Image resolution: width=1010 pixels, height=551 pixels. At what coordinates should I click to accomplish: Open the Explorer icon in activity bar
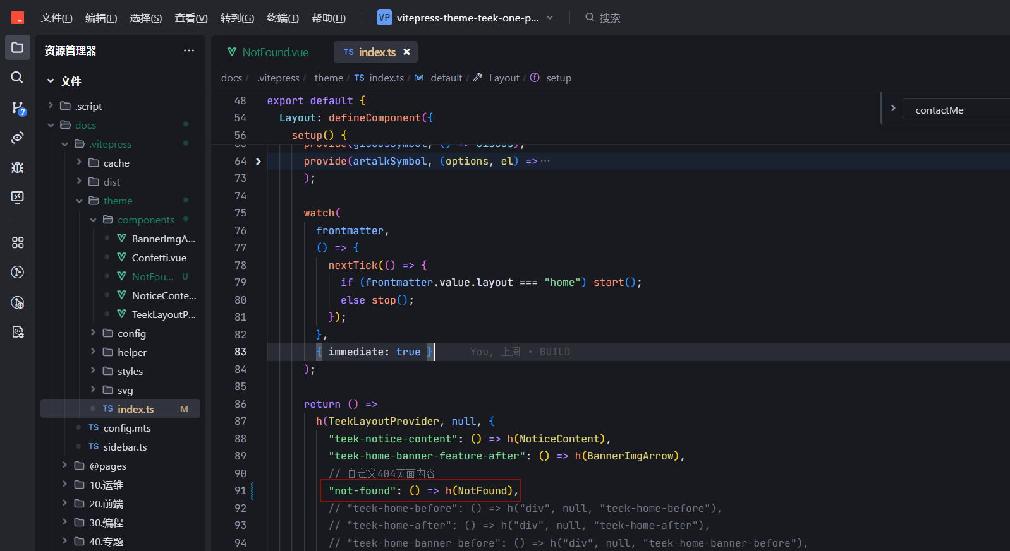(x=18, y=47)
